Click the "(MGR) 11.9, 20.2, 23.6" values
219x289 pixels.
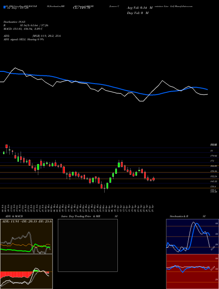point(46,36)
